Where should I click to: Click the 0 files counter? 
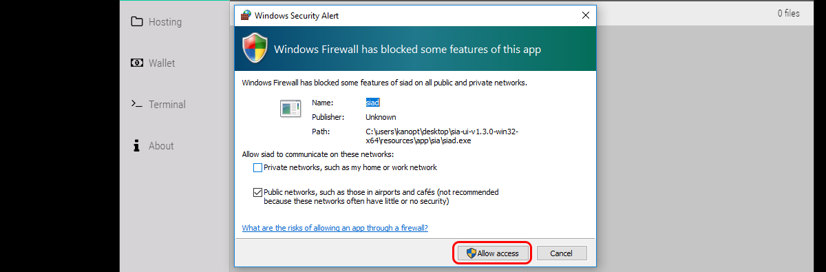pyautogui.click(x=789, y=13)
